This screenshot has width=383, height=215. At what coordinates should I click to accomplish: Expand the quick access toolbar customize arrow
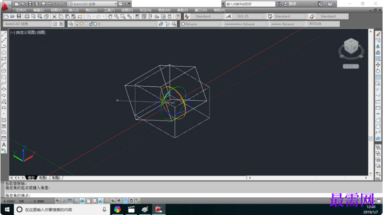point(129,4)
